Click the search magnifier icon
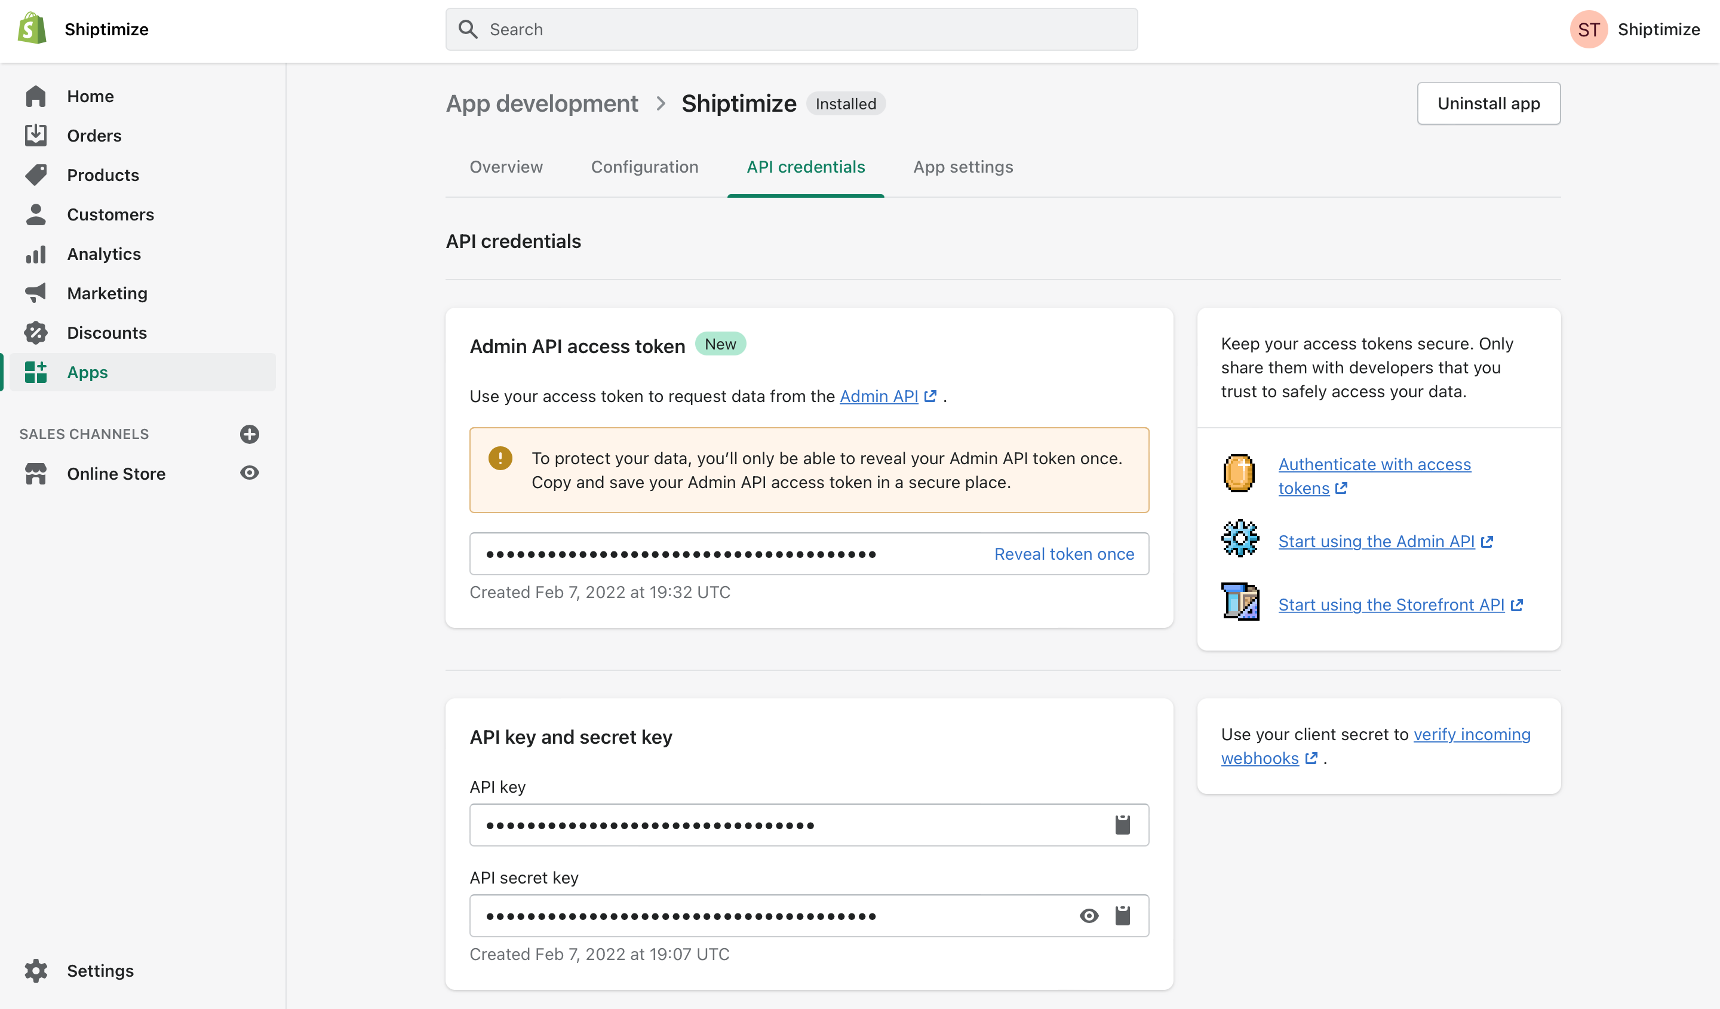1720x1009 pixels. (x=468, y=29)
